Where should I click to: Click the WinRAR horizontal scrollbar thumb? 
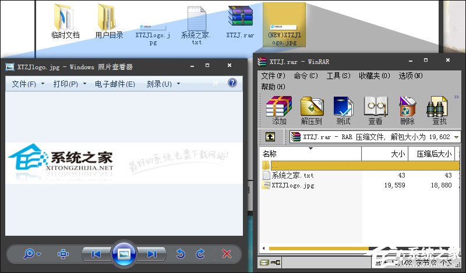[319, 249]
